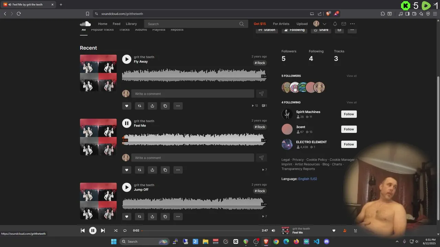Screen dimensions: 440x247
Task: Select the #Rock tag on Fly Away
Action: 260,63
